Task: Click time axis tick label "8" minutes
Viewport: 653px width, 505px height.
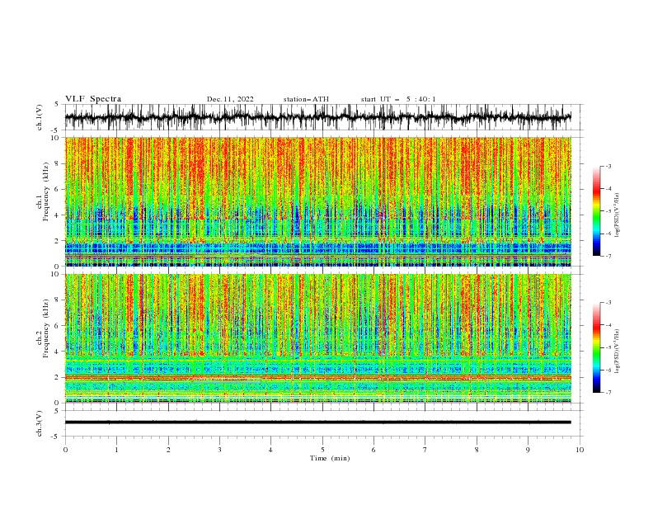Action: [477, 450]
